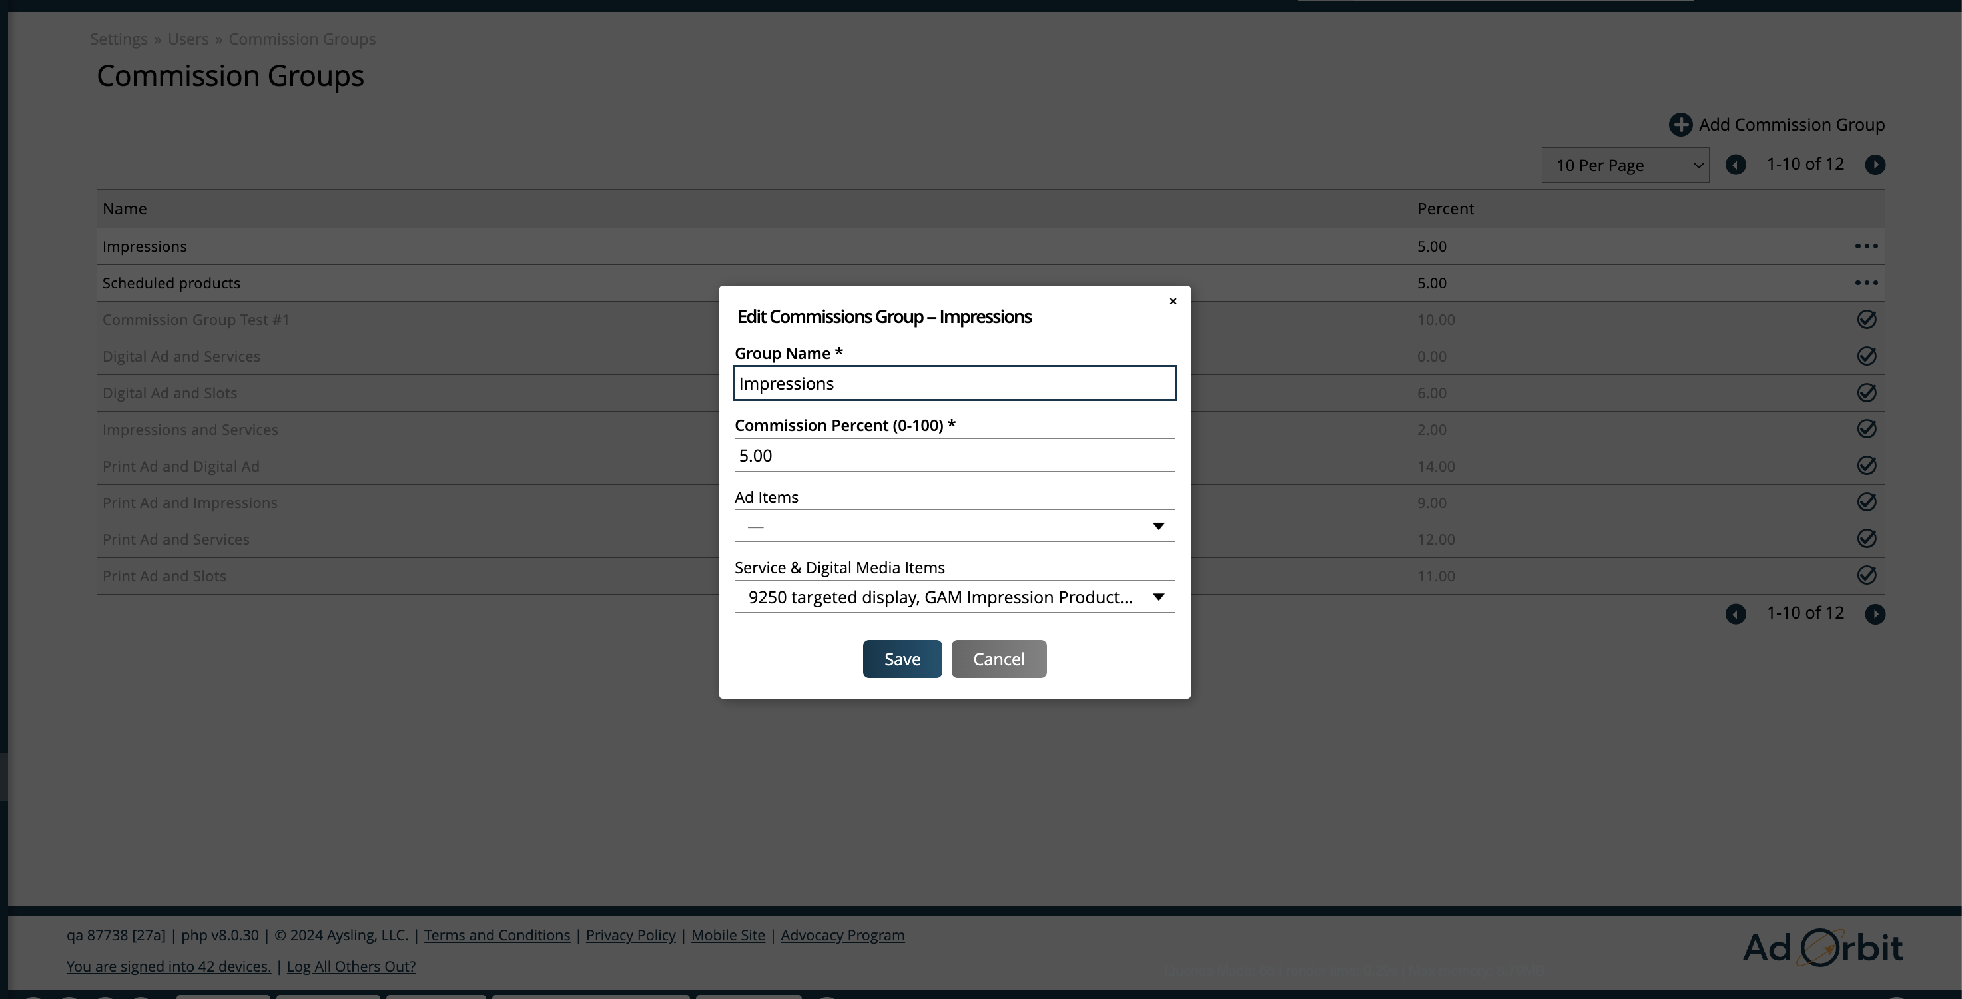Viewport: 1962px width, 999px height.
Task: Click bottom previous-page arrow icon
Action: coord(1735,613)
